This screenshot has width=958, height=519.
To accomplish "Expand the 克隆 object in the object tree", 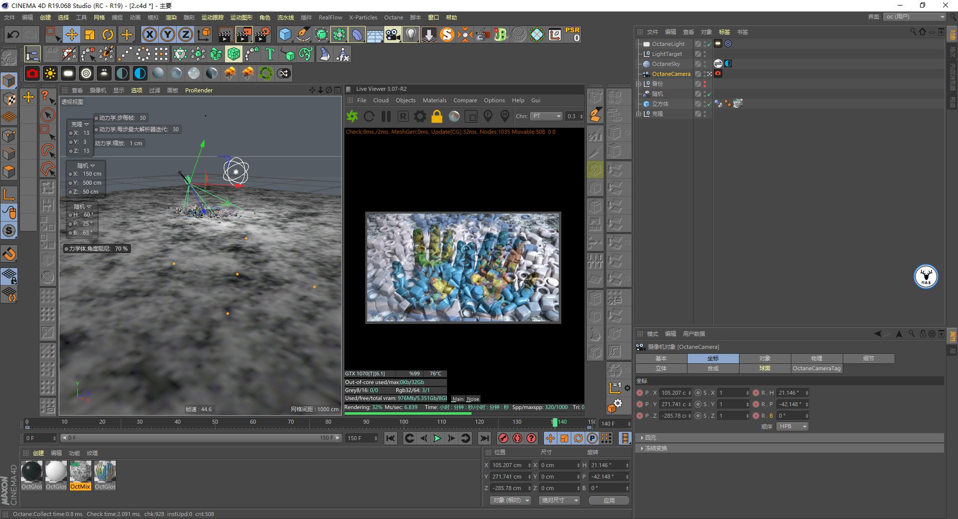I will [x=639, y=114].
